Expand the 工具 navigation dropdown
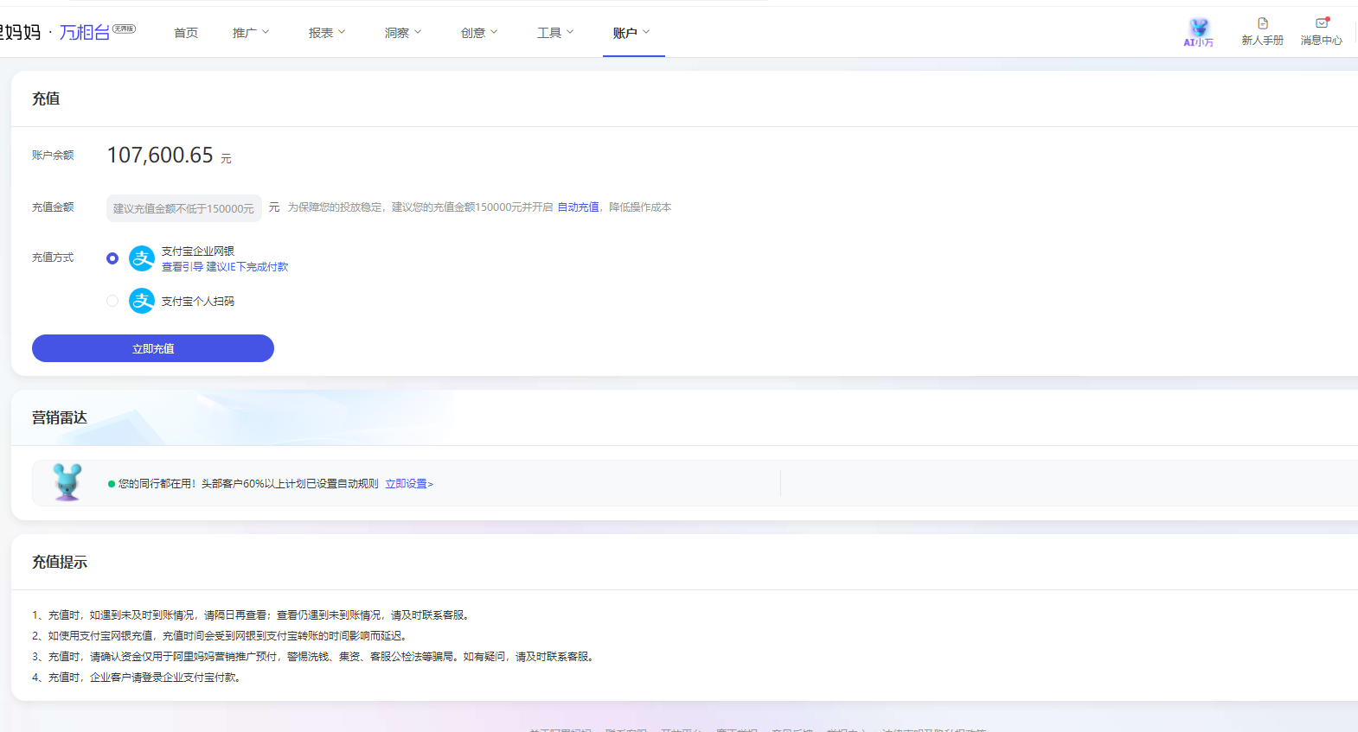The image size is (1358, 732). coord(555,33)
